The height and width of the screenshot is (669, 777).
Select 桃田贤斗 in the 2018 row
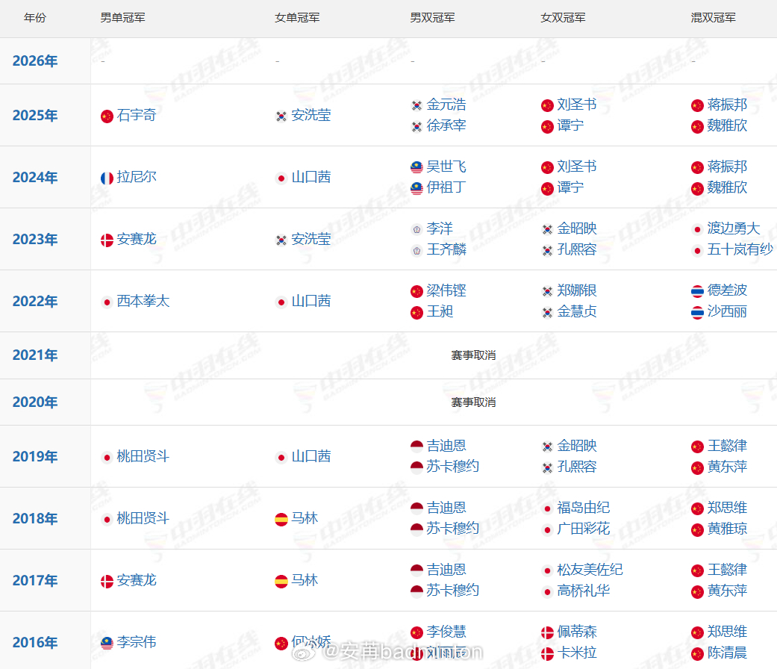pos(143,518)
